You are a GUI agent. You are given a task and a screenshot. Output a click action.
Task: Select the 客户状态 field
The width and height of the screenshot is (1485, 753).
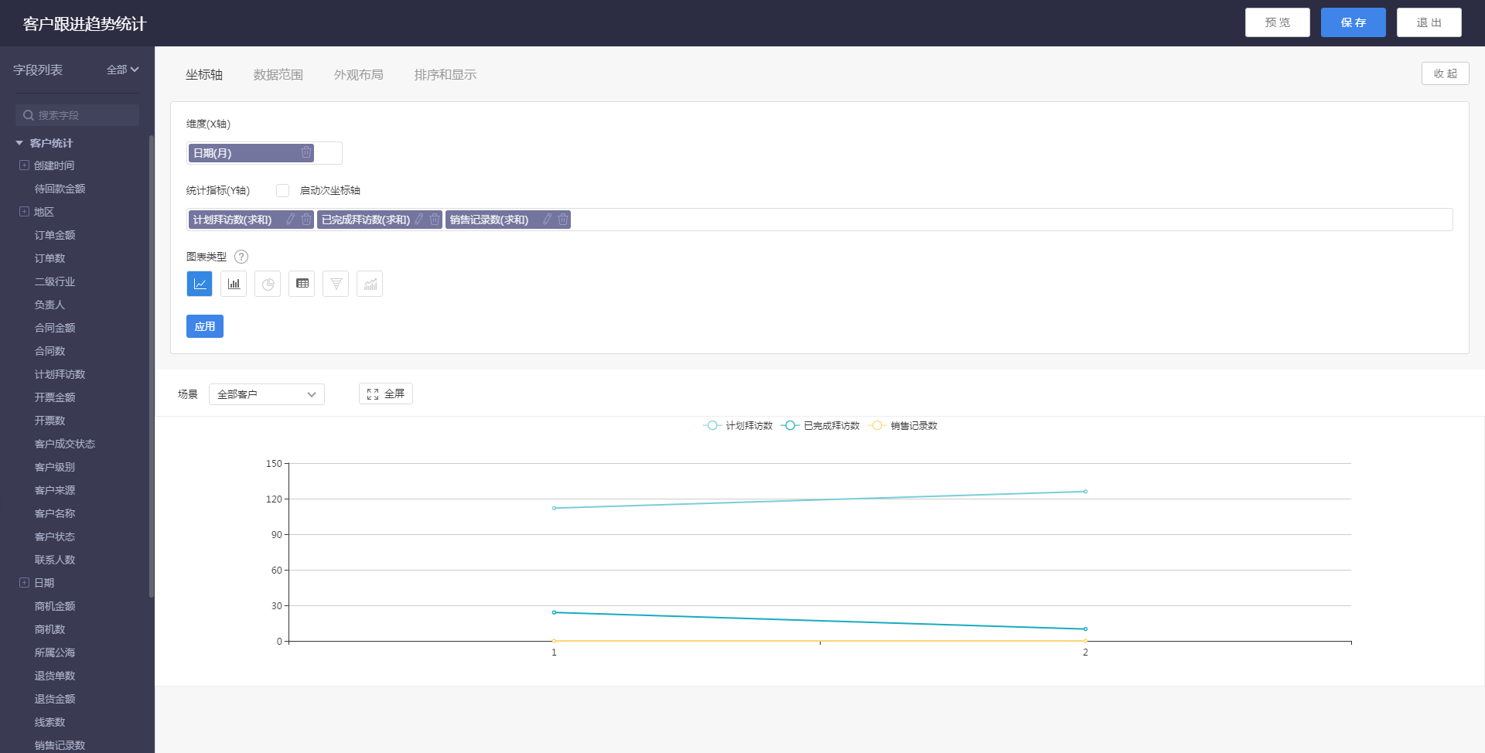click(x=55, y=537)
